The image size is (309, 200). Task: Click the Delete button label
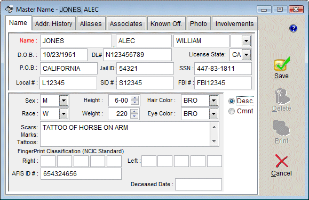tap(281, 109)
